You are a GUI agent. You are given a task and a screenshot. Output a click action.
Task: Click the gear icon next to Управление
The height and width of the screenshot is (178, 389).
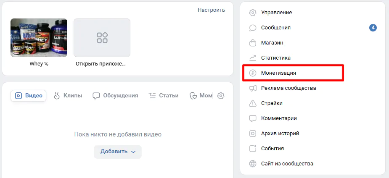pos(253,13)
